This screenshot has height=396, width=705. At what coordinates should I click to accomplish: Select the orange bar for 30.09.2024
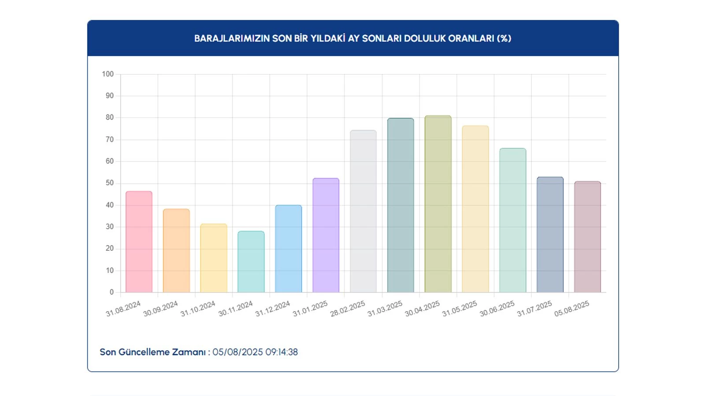click(176, 251)
